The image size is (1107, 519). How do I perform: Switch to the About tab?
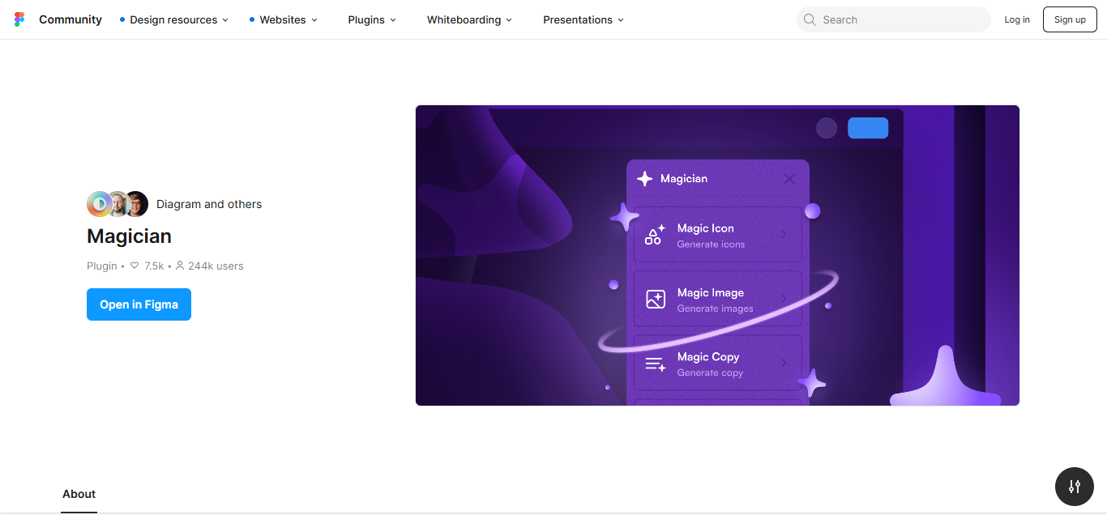(79, 494)
